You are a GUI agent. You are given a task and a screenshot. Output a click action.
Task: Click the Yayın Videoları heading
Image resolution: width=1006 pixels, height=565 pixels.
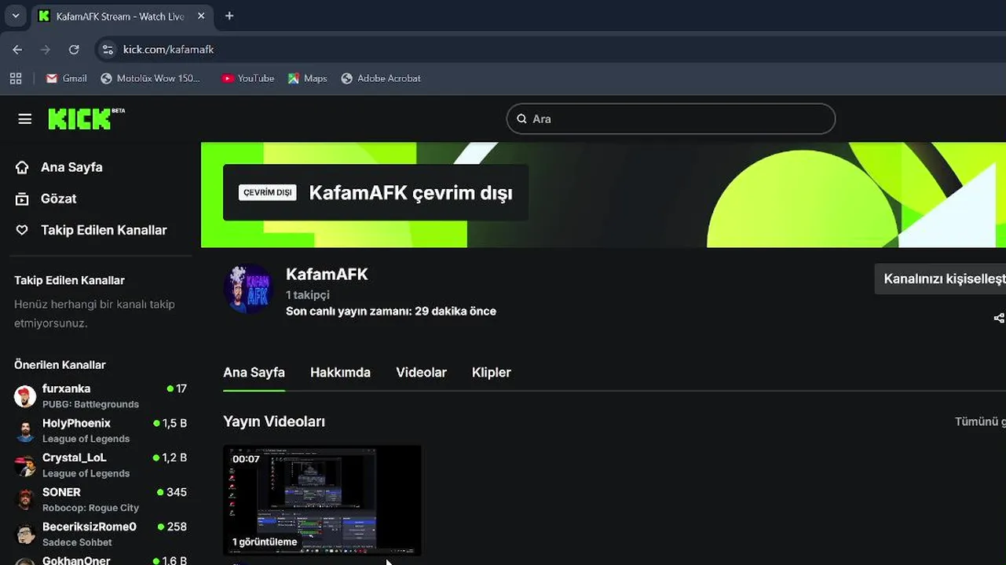(274, 421)
